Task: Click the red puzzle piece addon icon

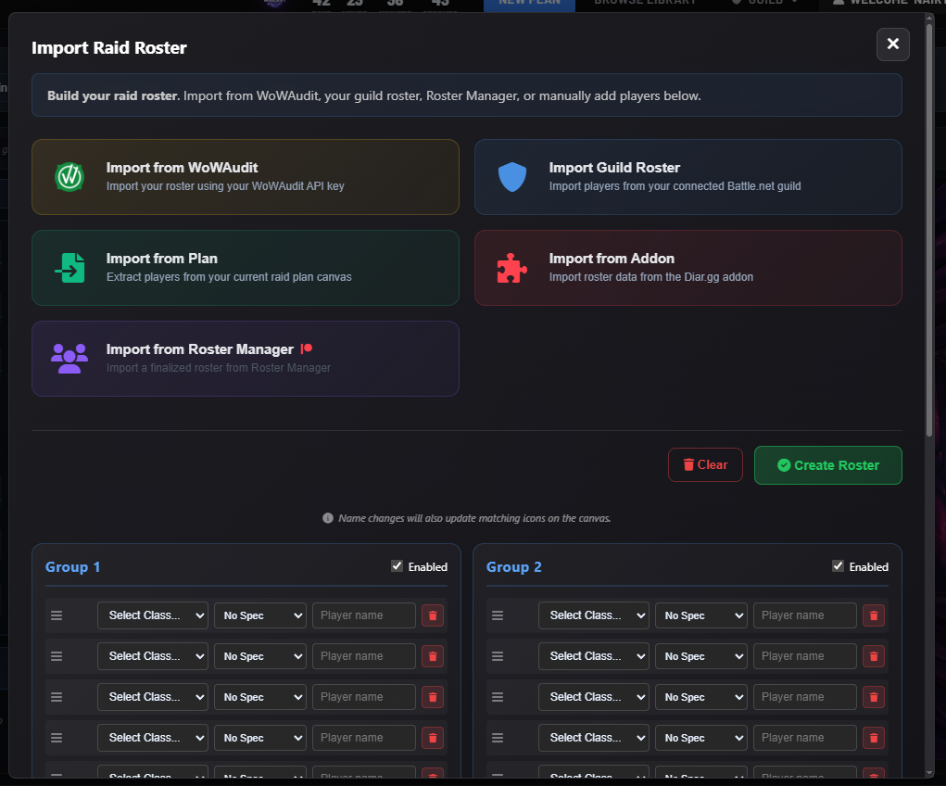Action: (512, 268)
